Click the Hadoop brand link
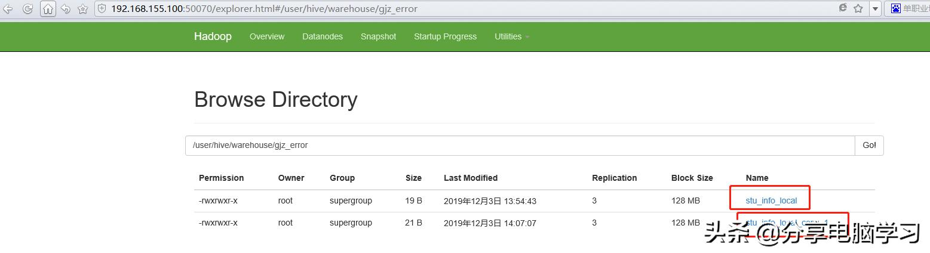Viewport: 930px width, 253px height. [213, 36]
